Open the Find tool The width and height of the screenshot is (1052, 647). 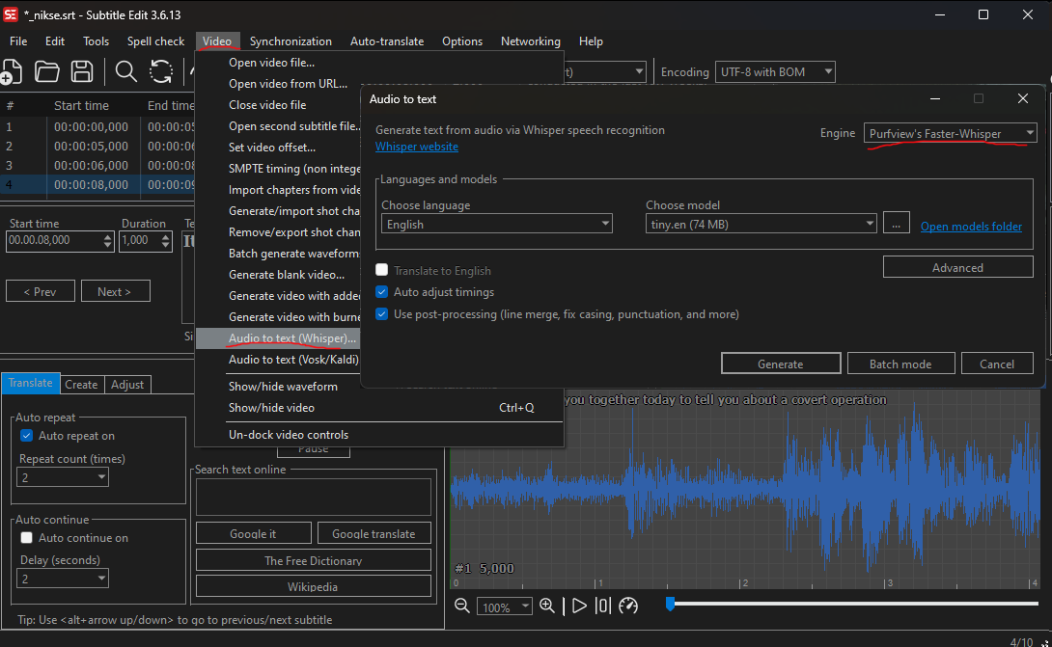125,71
